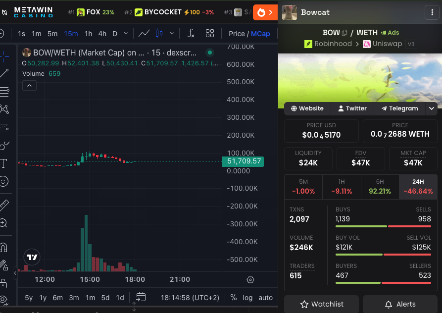Open the Bowcat Twitter link
Viewport: 442px width, 313px height.
pos(352,108)
